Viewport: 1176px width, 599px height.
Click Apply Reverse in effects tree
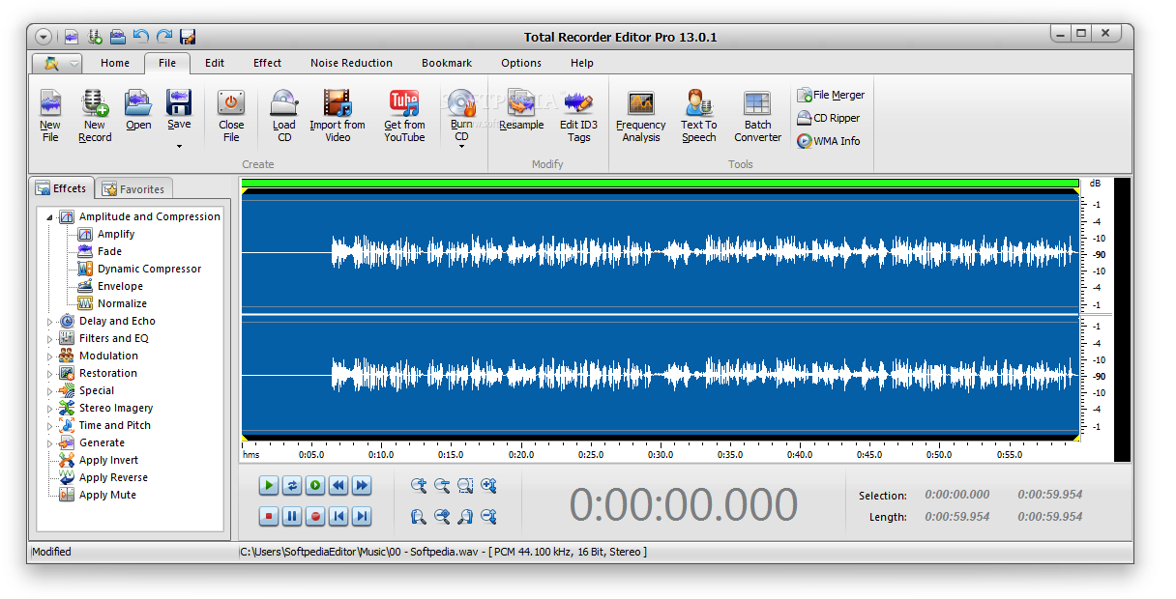[103, 477]
